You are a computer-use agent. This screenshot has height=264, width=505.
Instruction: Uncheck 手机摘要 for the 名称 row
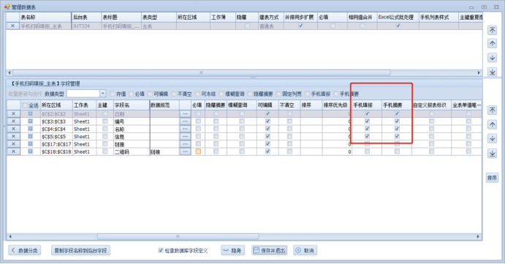pyautogui.click(x=397, y=129)
